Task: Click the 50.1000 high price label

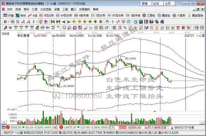Action: pyautogui.click(x=130, y=59)
